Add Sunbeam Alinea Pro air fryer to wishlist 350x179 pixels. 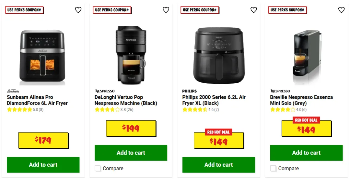(78, 10)
